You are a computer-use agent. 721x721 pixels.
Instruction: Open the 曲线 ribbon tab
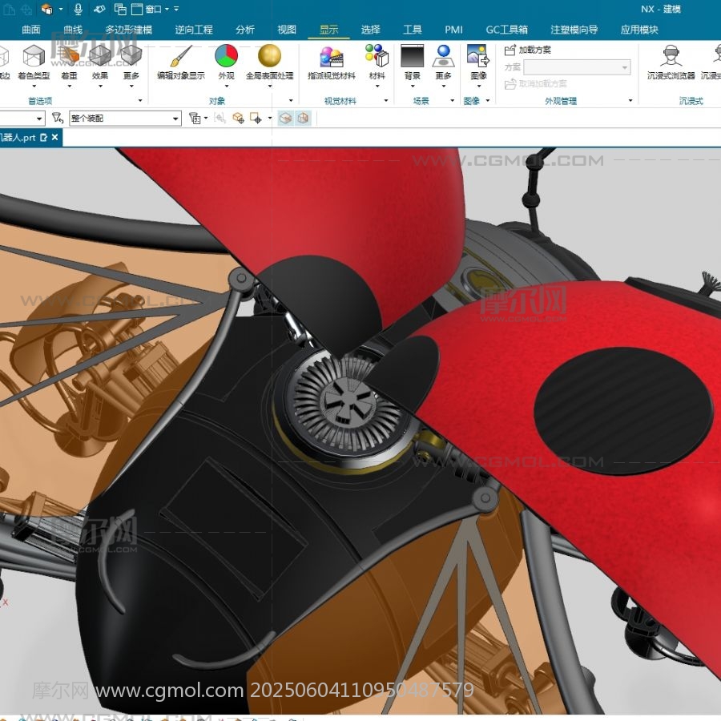tap(73, 30)
